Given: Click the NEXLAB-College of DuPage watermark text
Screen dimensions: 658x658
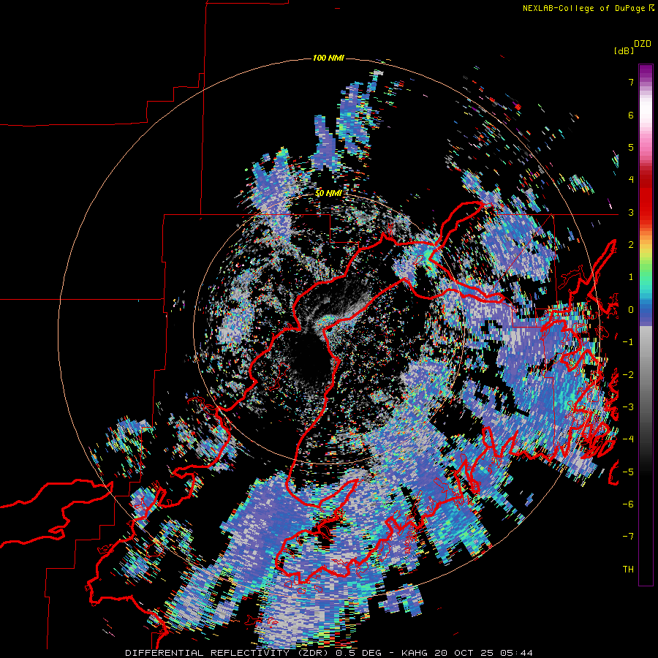Looking at the screenshot, I should coord(585,8).
